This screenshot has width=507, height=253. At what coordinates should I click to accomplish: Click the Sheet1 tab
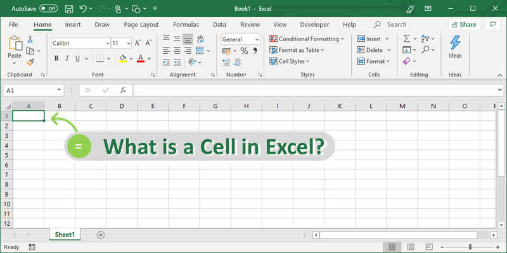pyautogui.click(x=65, y=235)
